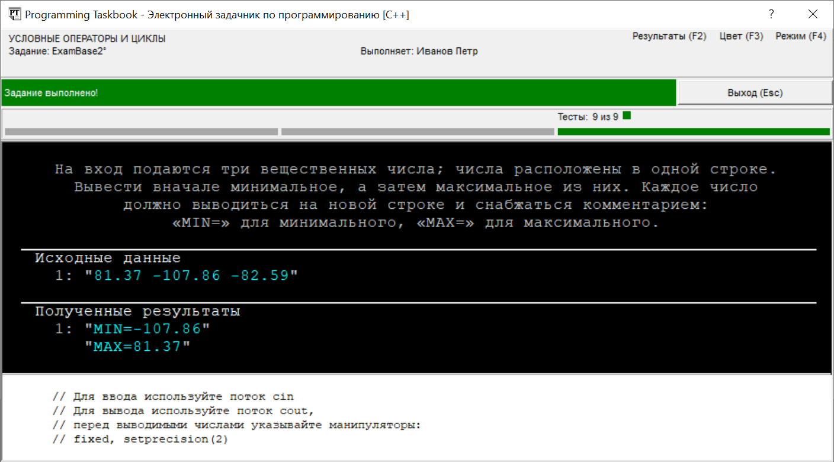Viewport: 834px width, 462px height.
Task: Click the comment 'Для ввода используйте поток cin'
Action: [x=173, y=396]
